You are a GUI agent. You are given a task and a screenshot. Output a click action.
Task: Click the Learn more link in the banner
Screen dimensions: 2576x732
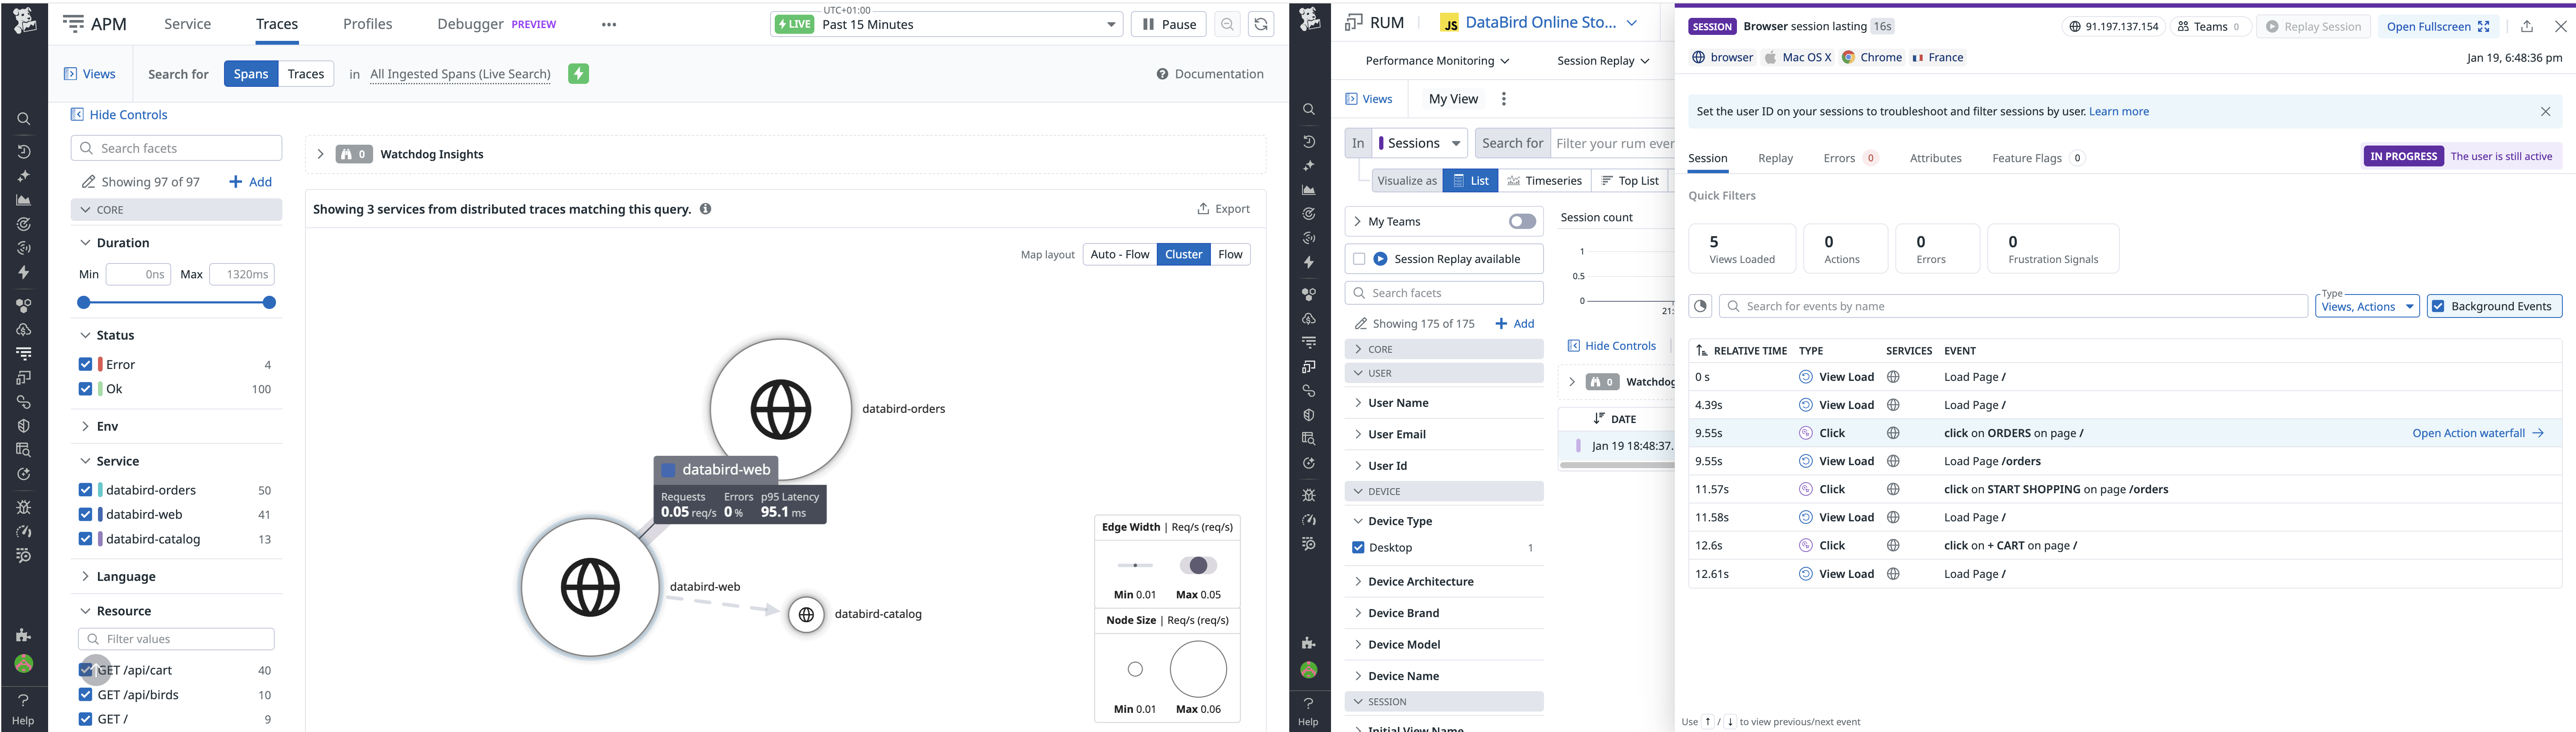2119,111
